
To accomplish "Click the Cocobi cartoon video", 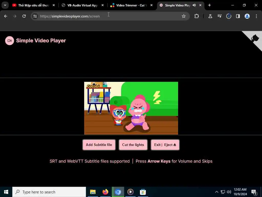I will [131, 108].
